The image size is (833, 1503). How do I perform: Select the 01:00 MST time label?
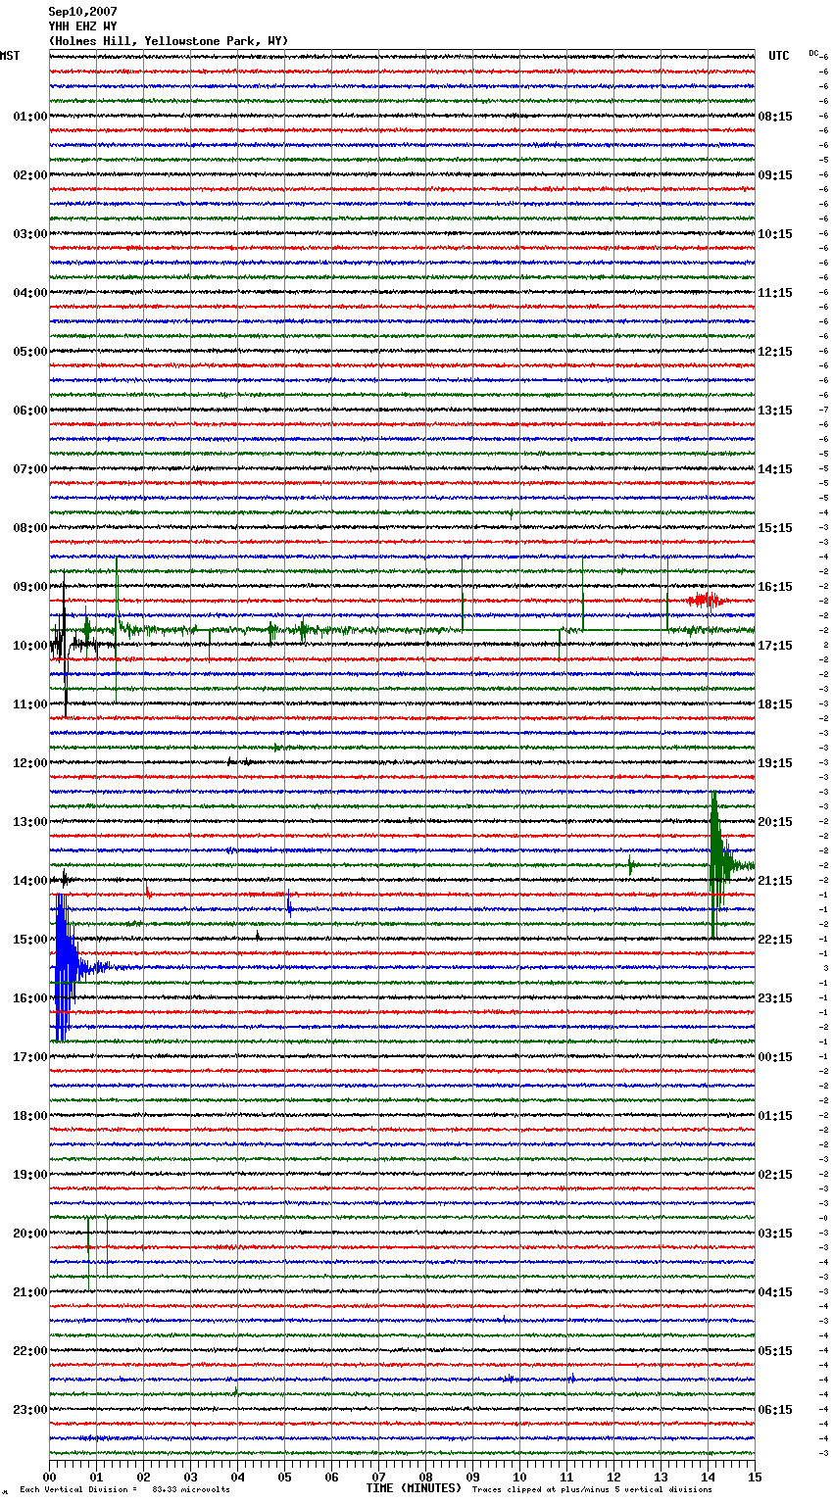(29, 117)
